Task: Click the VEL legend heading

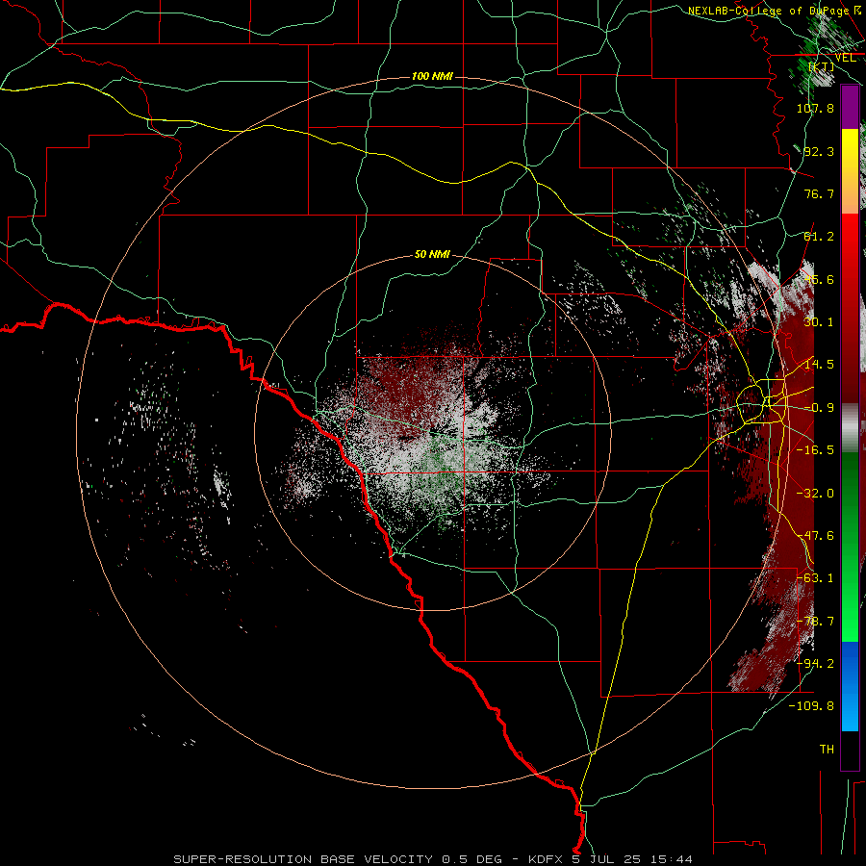Action: (845, 58)
